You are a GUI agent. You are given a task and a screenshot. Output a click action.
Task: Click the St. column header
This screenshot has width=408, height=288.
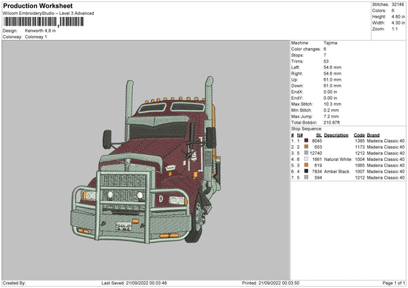click(319, 134)
